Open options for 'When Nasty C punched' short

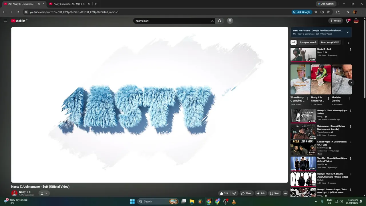[308, 98]
